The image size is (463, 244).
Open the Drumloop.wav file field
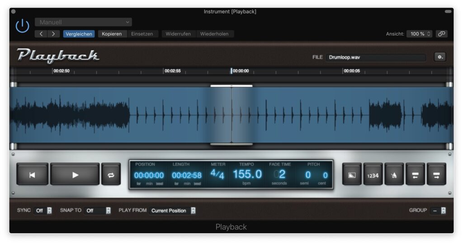pos(376,57)
